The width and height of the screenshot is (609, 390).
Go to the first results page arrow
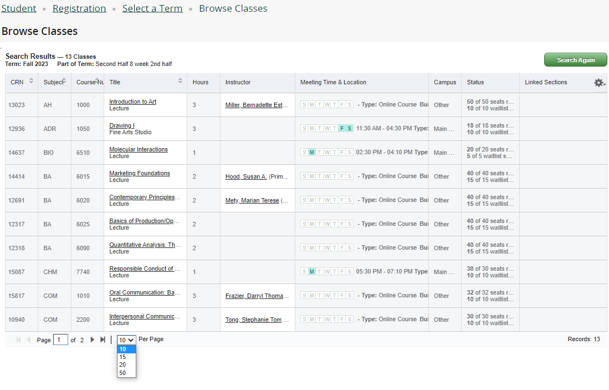click(18, 340)
